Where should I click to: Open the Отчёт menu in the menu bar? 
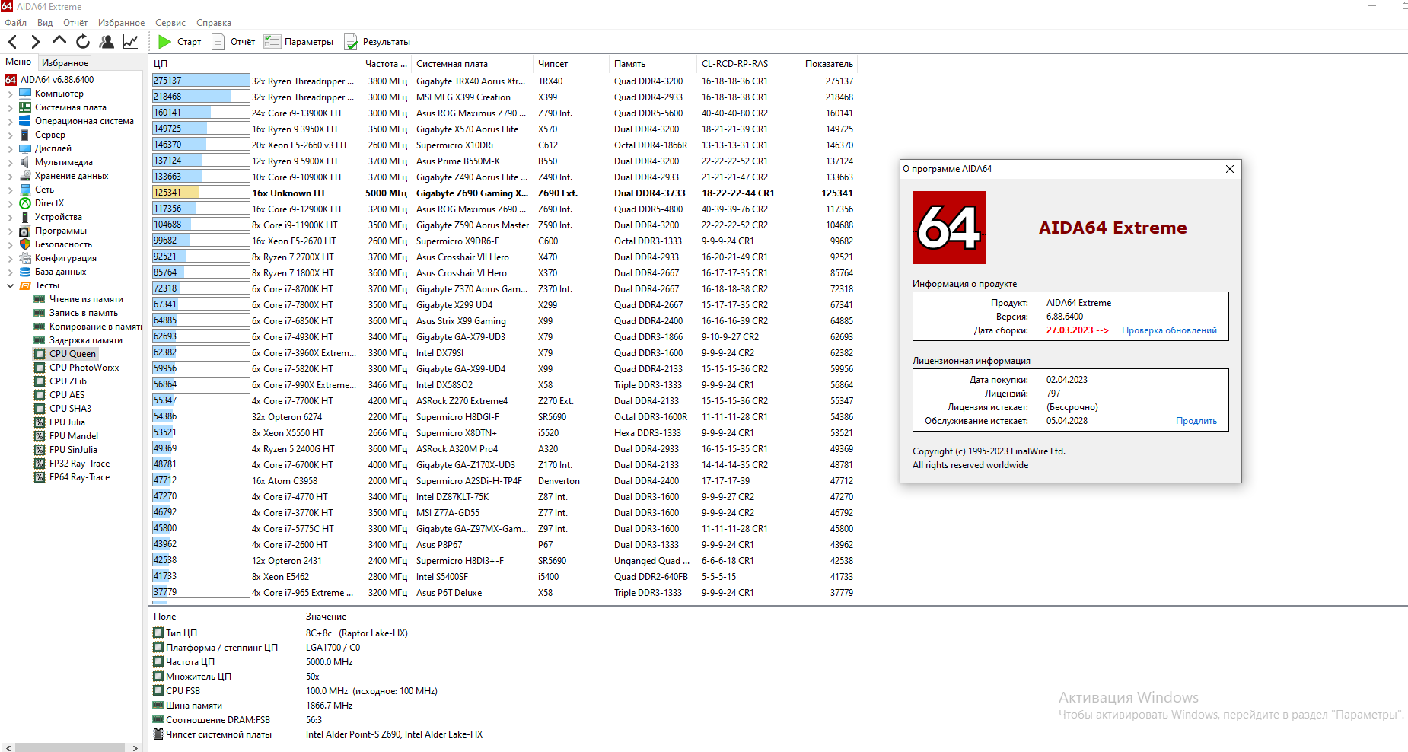click(x=75, y=23)
